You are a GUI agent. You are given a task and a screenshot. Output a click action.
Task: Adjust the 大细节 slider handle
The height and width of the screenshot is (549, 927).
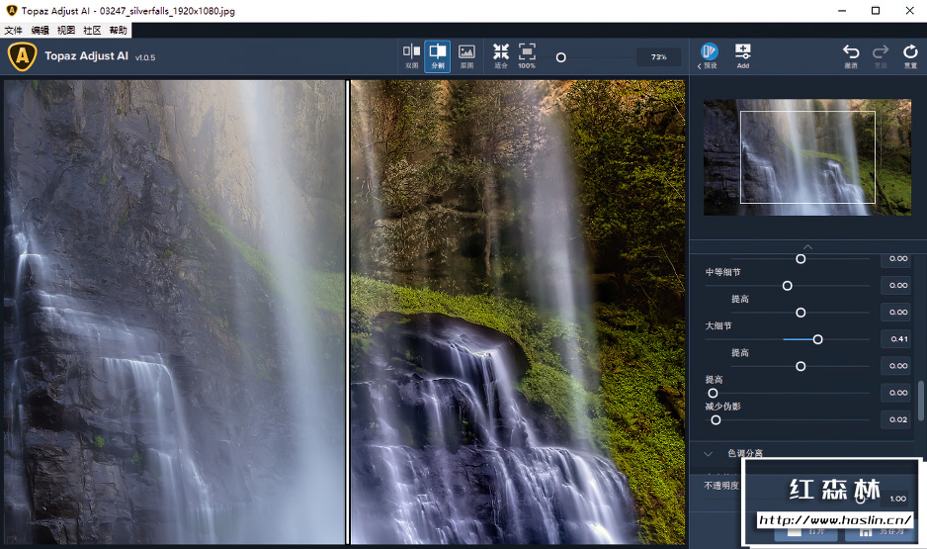click(x=817, y=339)
